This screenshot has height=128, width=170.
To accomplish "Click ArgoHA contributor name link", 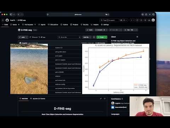I will pos(118,103).
